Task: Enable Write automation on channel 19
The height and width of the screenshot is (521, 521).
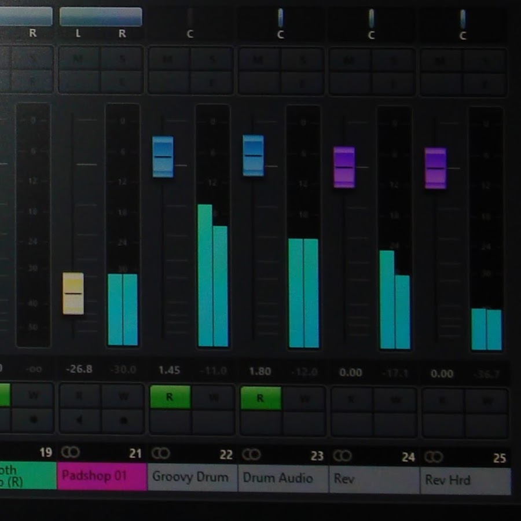Action: point(33,395)
